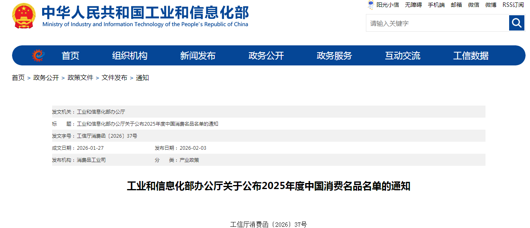Click the 通知 breadcrumb link
Image resolution: width=530 pixels, height=228 pixels.
142,77
